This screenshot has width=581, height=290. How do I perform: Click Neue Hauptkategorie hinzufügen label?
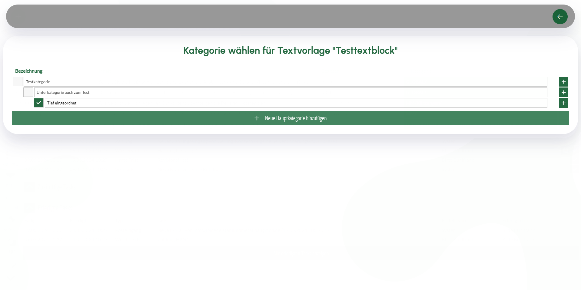click(296, 118)
